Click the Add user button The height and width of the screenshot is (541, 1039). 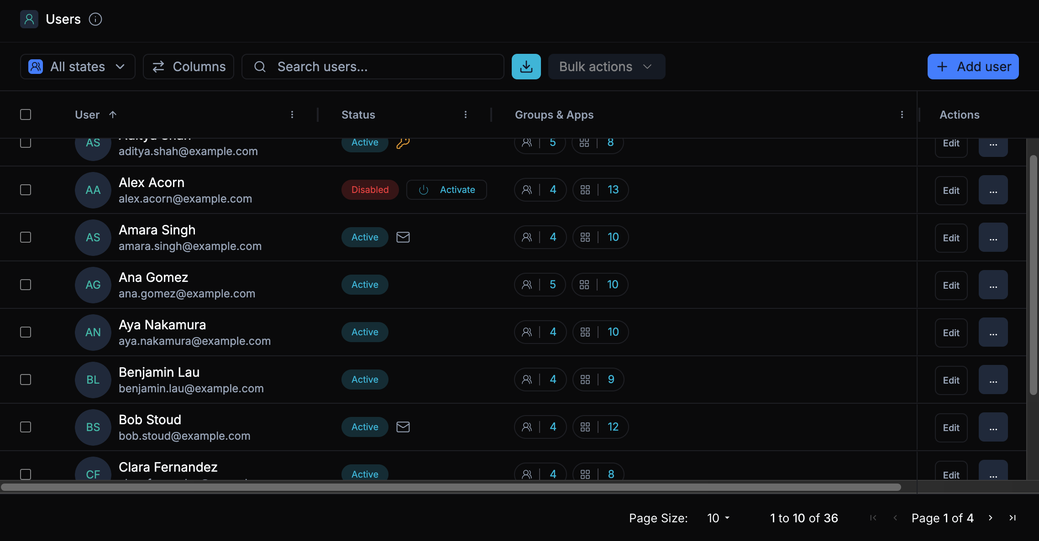tap(973, 67)
